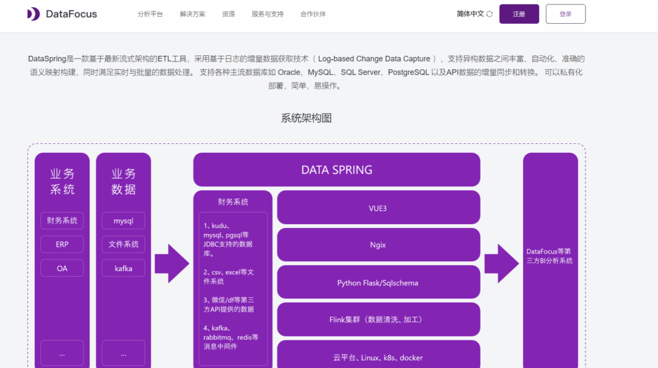Click the OA box in 业务系统
The height and width of the screenshot is (368, 658).
(62, 268)
